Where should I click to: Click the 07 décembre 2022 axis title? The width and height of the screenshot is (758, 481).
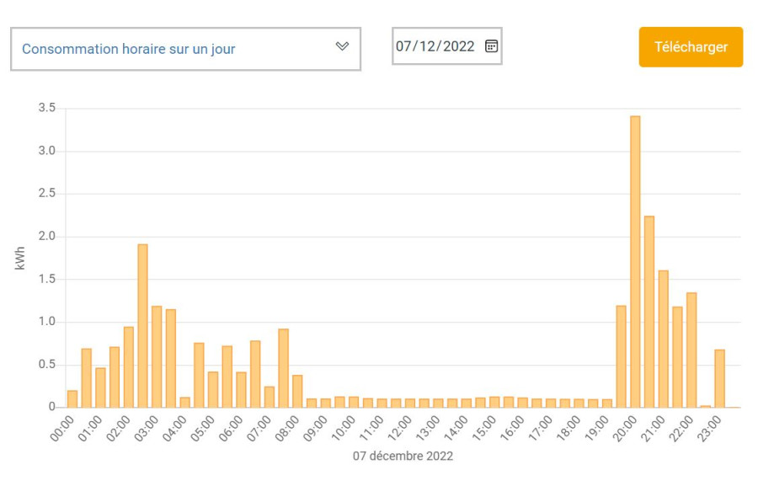point(403,457)
